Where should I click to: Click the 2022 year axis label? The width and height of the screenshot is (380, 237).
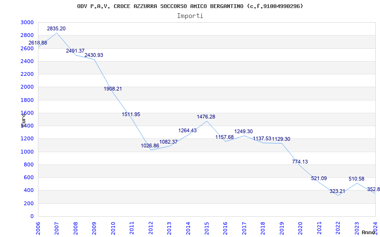338,228
